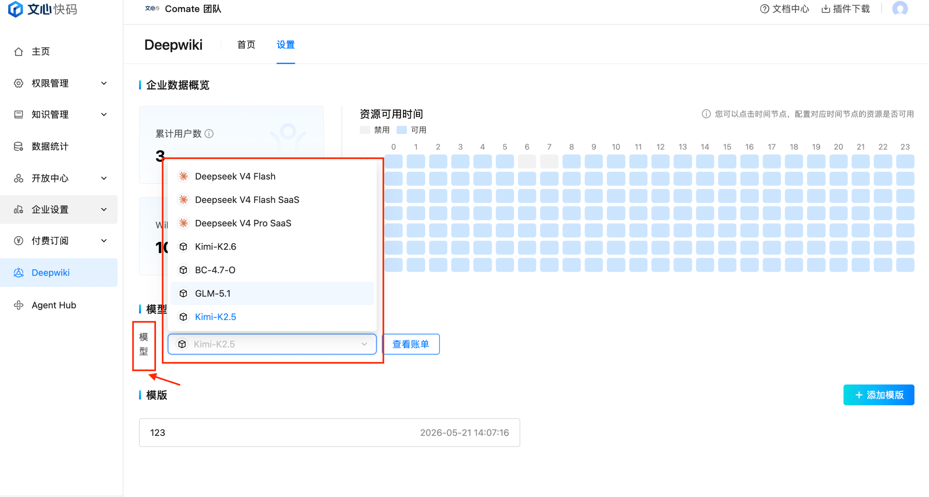Go to 数据统计 in sidebar
Image resolution: width=929 pixels, height=497 pixels.
[x=59, y=146]
